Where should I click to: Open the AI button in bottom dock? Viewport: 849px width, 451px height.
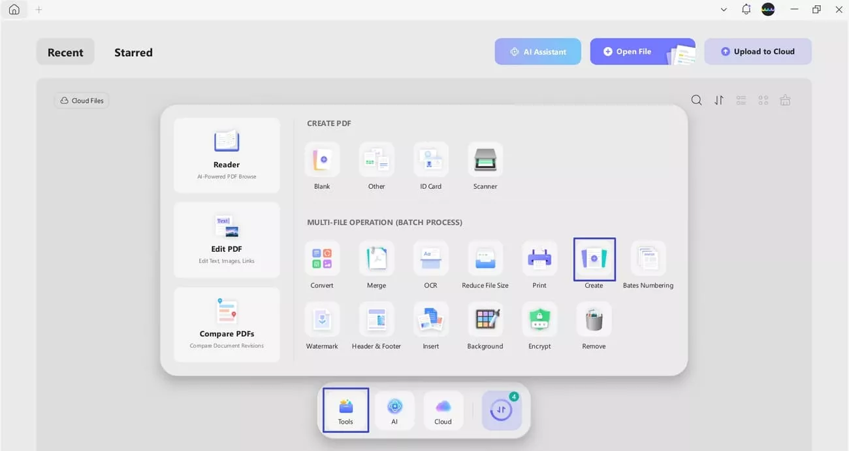(394, 410)
